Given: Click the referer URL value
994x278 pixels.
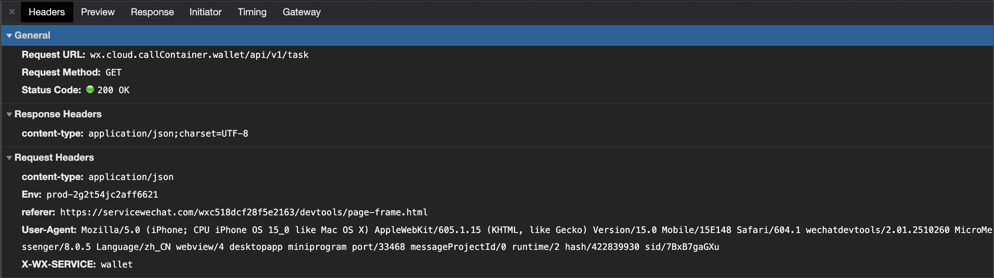Looking at the screenshot, I should (244, 212).
